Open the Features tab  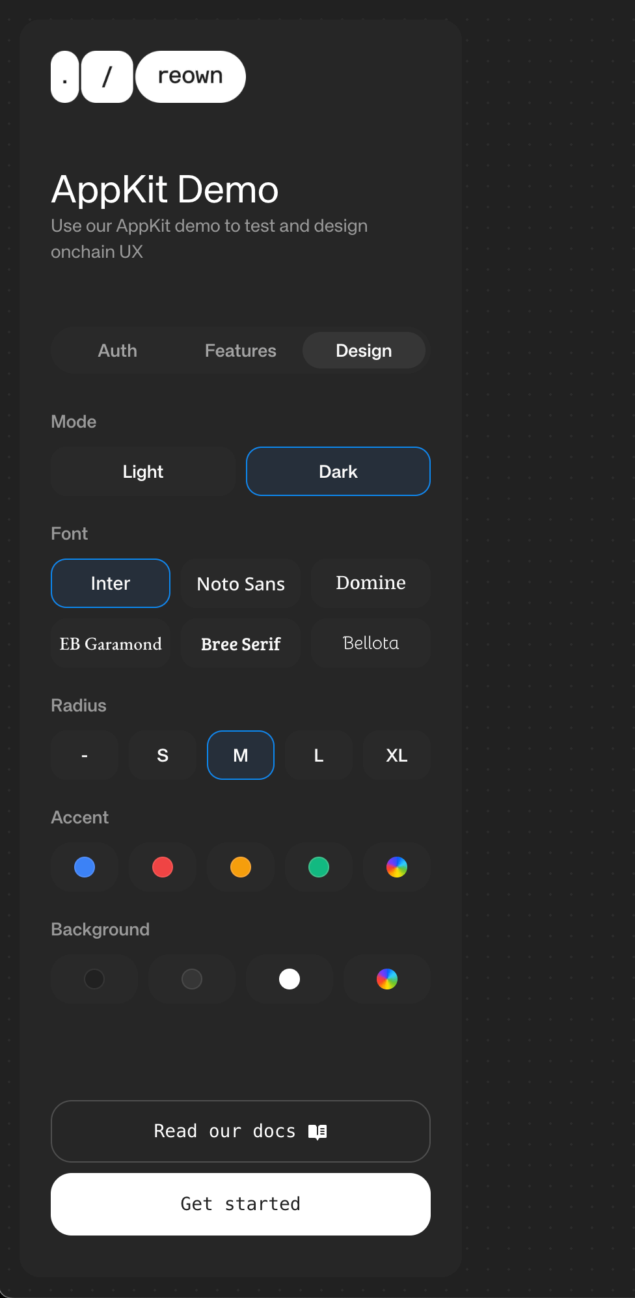point(241,351)
